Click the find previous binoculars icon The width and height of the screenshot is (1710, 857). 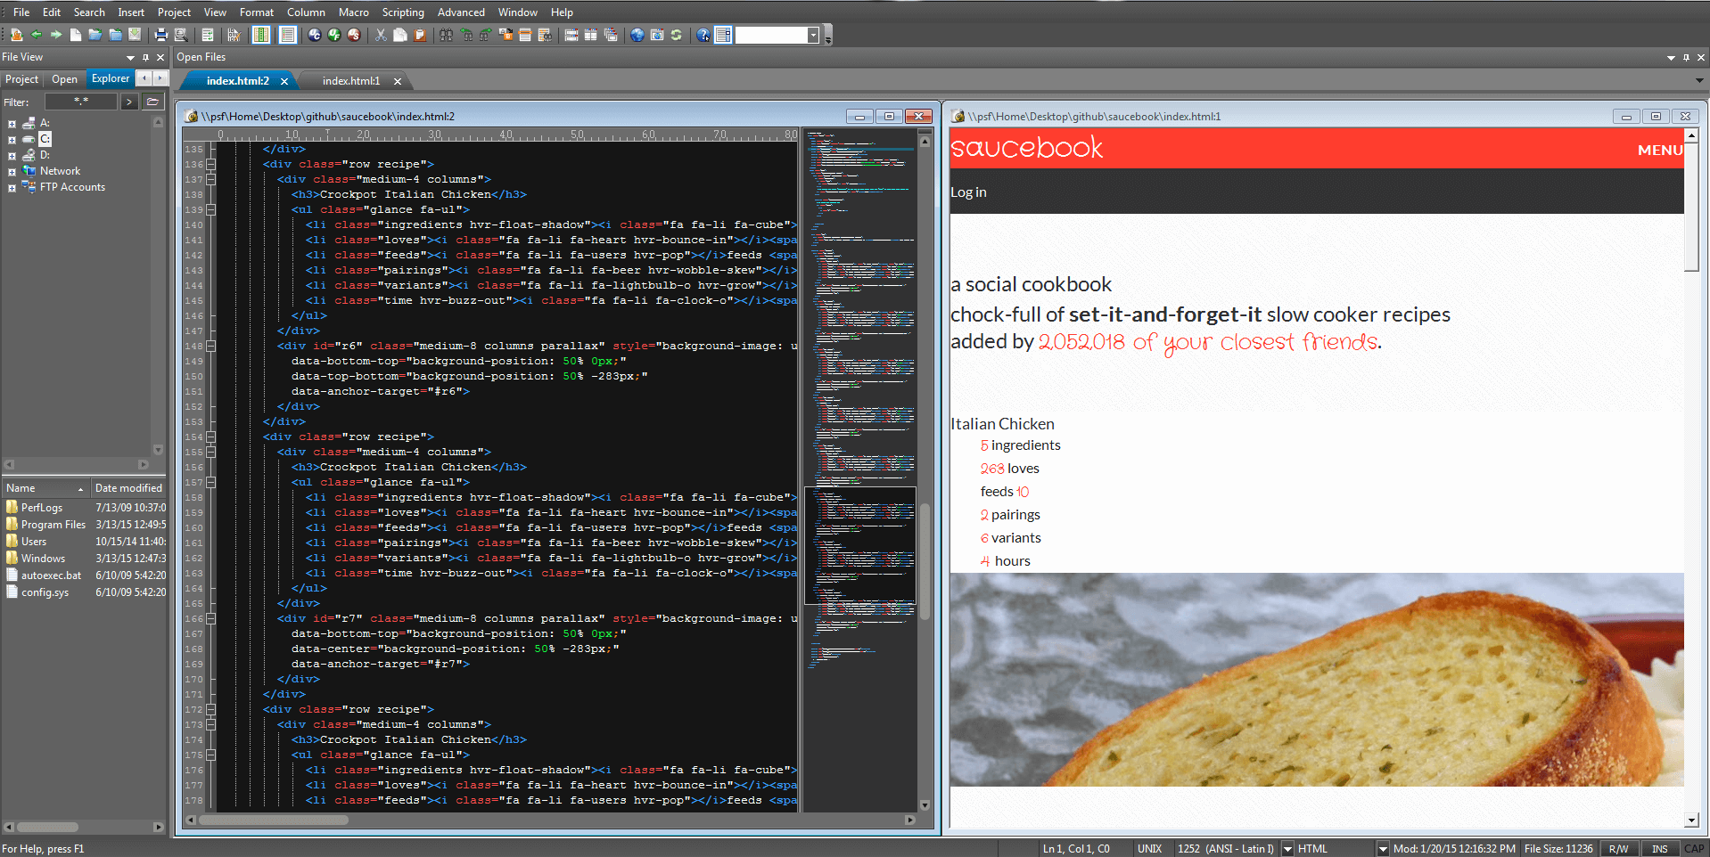(465, 35)
